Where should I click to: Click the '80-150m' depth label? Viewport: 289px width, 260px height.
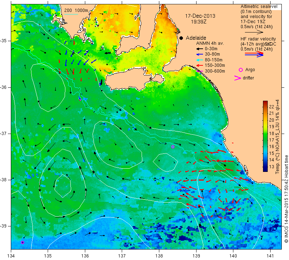[x=213, y=60]
